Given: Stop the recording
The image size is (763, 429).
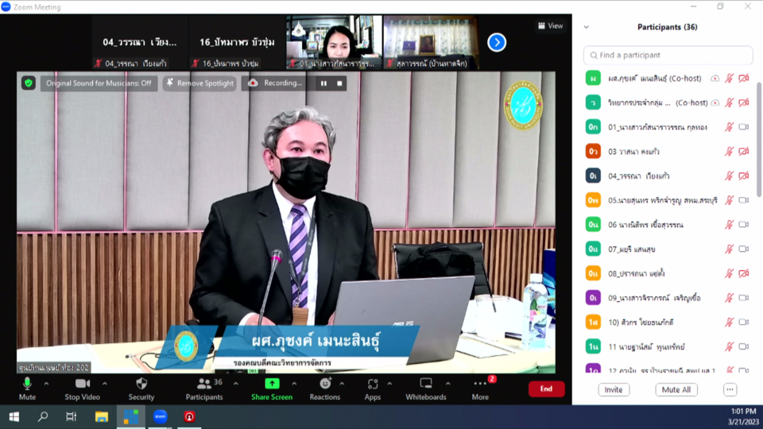Looking at the screenshot, I should pos(339,83).
